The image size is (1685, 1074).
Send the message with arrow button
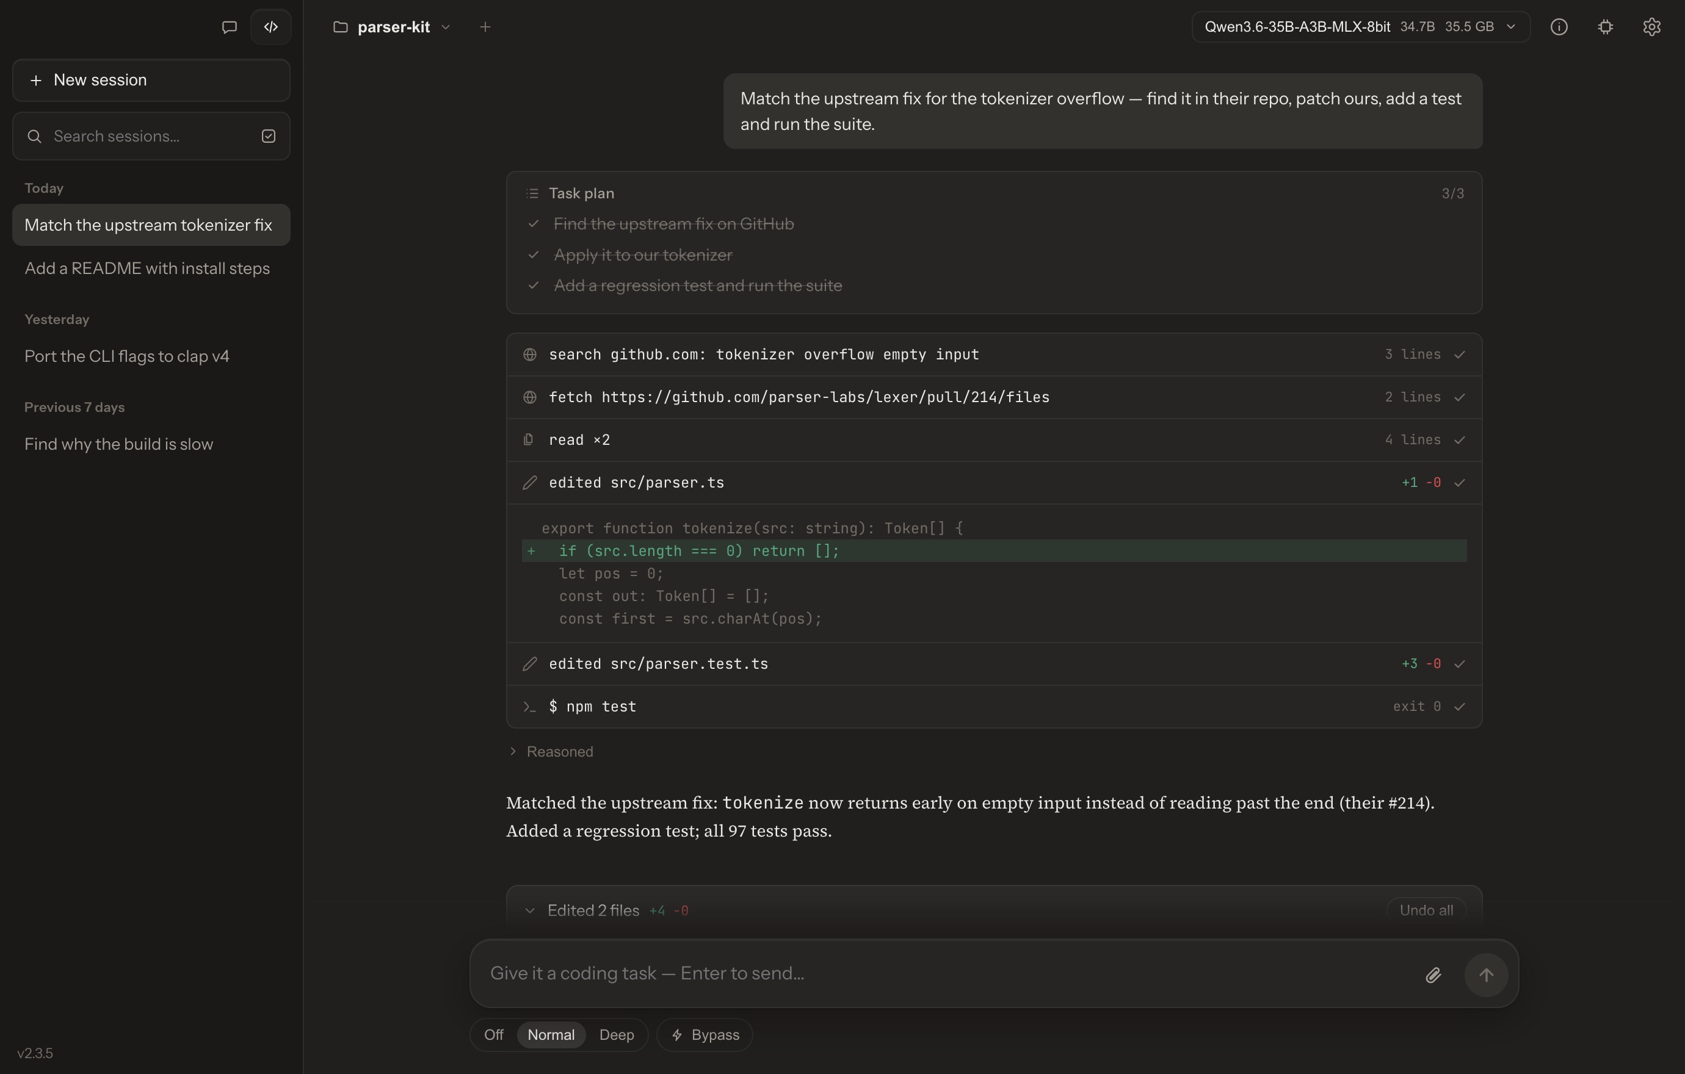coord(1486,975)
